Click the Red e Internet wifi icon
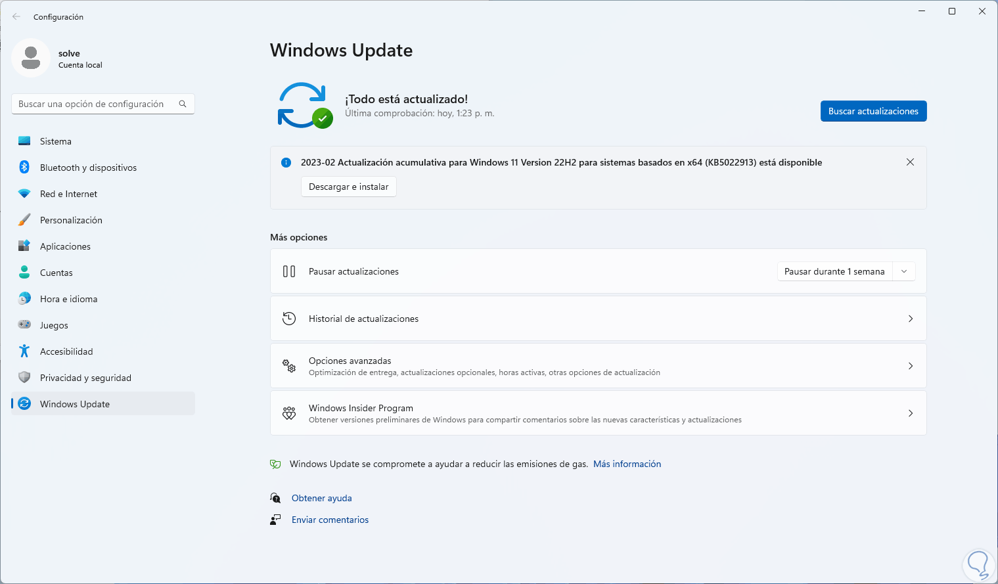998x584 pixels. [x=24, y=194]
